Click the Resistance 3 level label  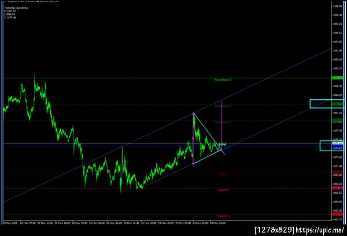tap(223, 80)
